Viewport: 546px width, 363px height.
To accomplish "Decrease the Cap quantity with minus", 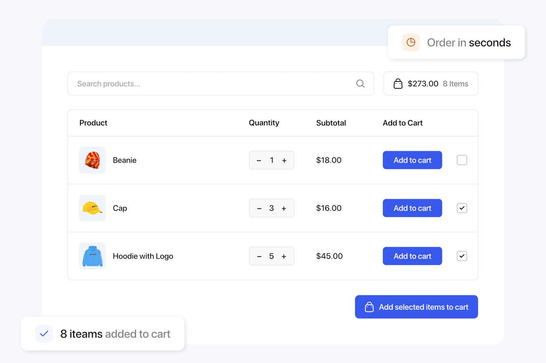I will [259, 209].
